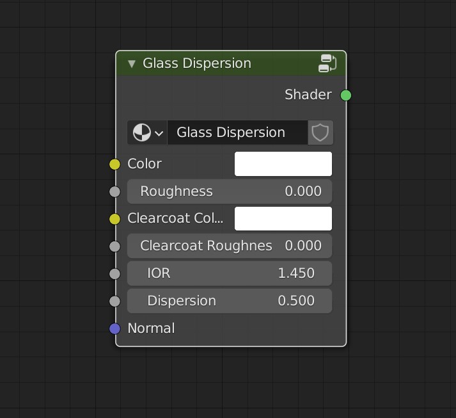
Task: Click the IOR 1.450 value field
Action: (x=230, y=273)
